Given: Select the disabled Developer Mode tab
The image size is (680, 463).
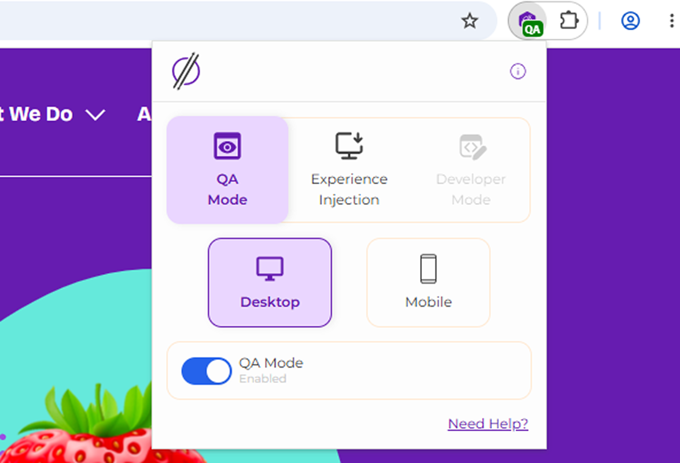Looking at the screenshot, I should (471, 170).
